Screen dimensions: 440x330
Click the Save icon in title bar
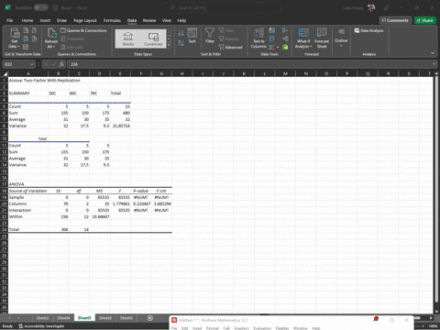pyautogui.click(x=55, y=7)
